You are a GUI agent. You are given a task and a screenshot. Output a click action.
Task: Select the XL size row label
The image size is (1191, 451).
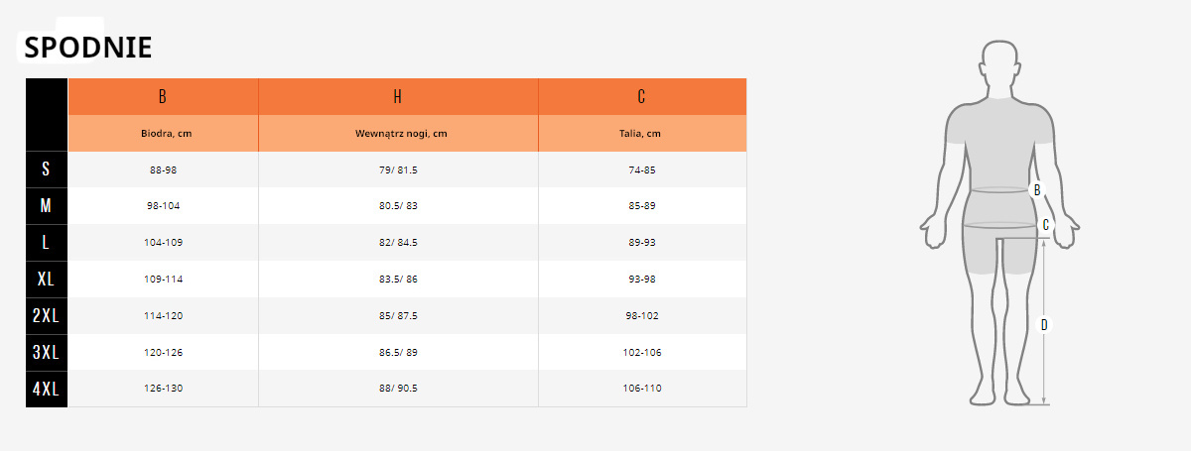[46, 280]
